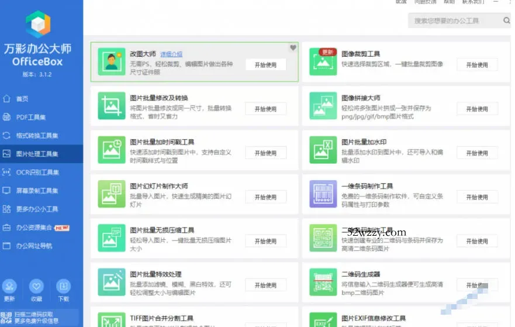Click 开始使用 for 图像裁剪工具
Viewport: 515px width, 327px height.
[477, 65]
